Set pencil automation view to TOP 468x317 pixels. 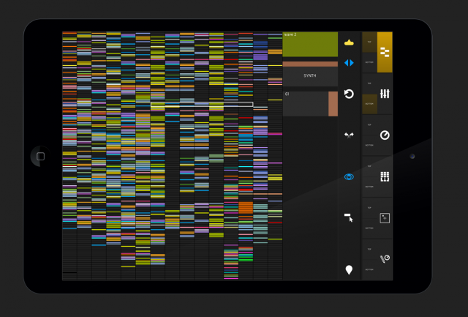tap(369, 249)
